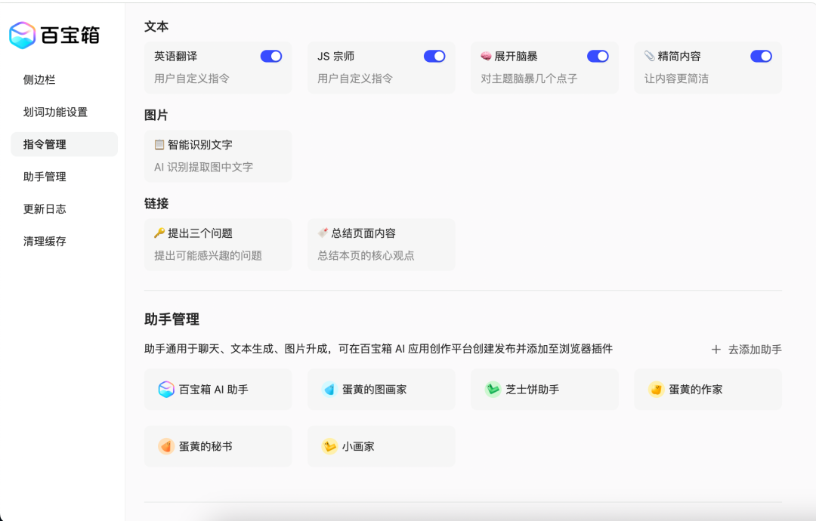Click the 芝士饼助手 avatar icon
This screenshot has width=816, height=521.
click(x=493, y=390)
